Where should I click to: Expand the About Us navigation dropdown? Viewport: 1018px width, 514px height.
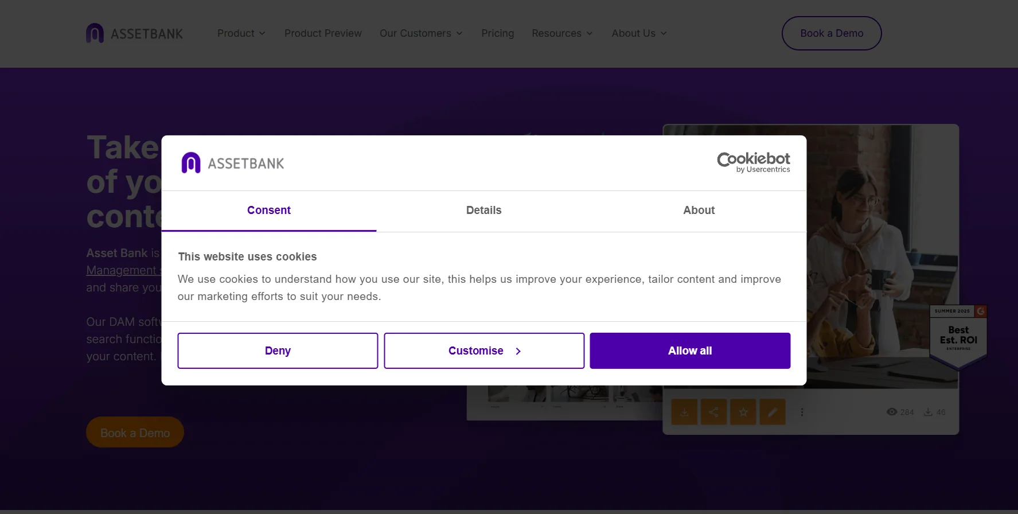pos(639,33)
